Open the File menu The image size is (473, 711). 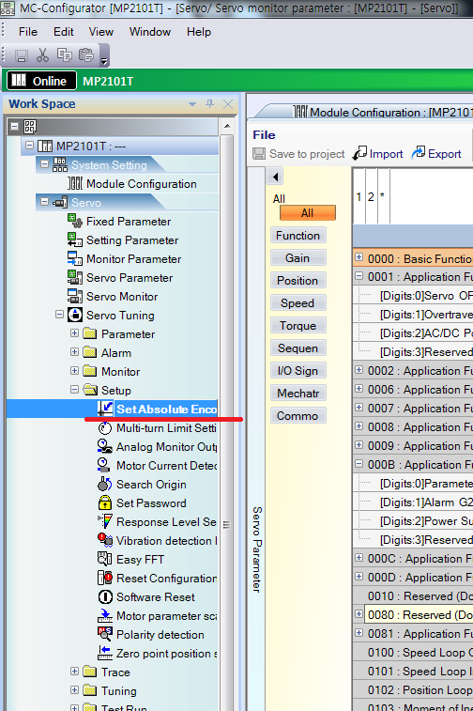(x=28, y=32)
